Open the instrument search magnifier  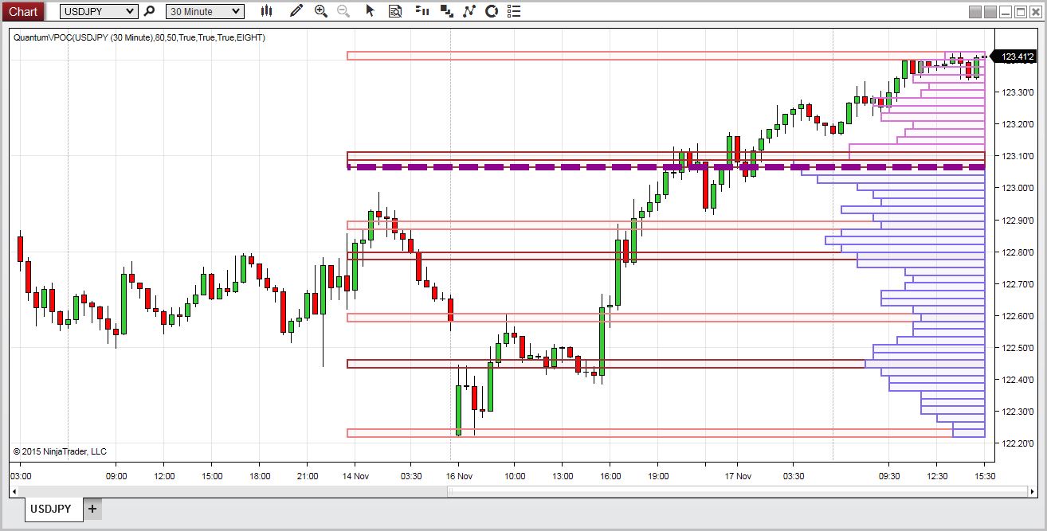[148, 11]
